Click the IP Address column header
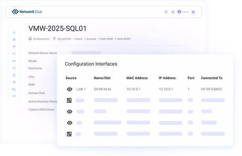 point(167,78)
